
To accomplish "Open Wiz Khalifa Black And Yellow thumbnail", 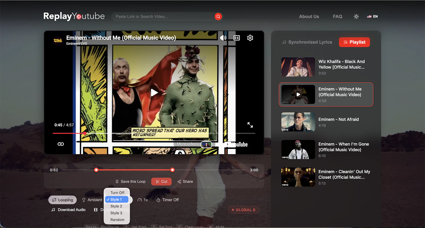I will (298, 67).
